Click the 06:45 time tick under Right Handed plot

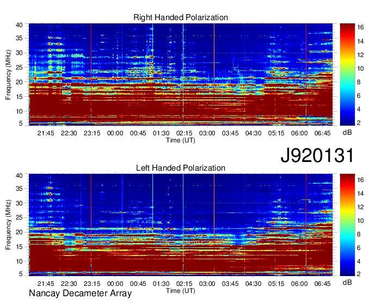point(323,133)
